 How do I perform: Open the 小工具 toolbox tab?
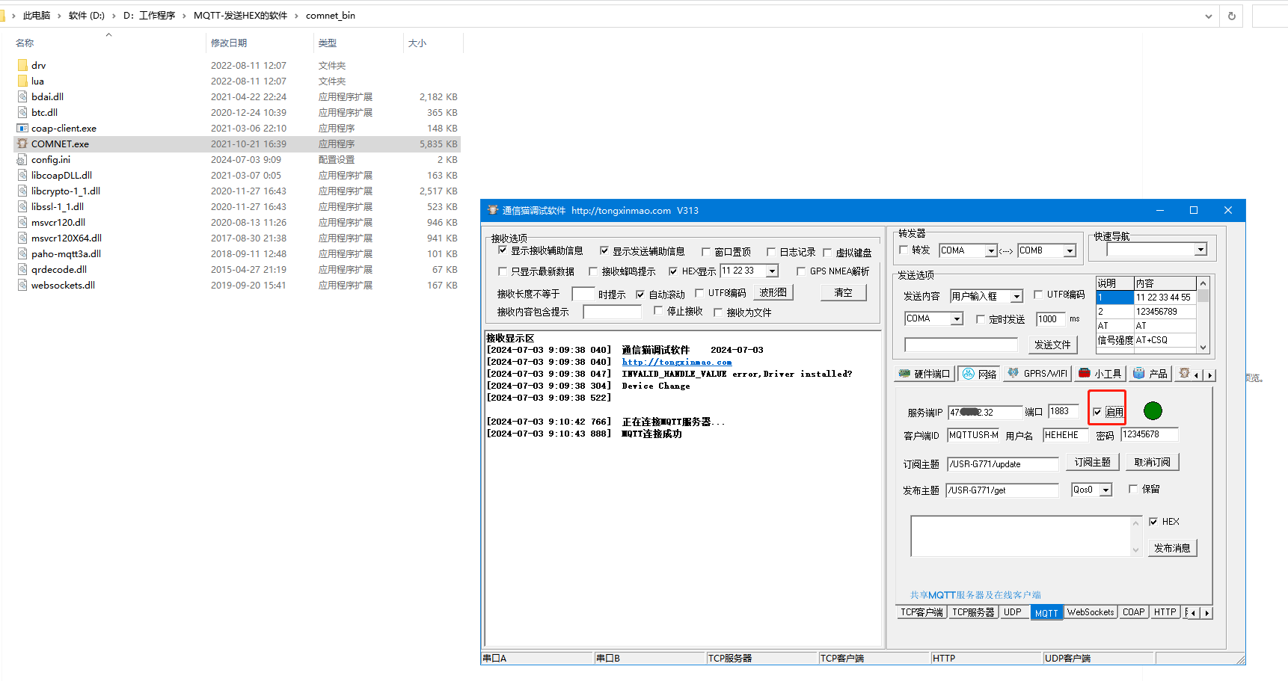pyautogui.click(x=1100, y=374)
